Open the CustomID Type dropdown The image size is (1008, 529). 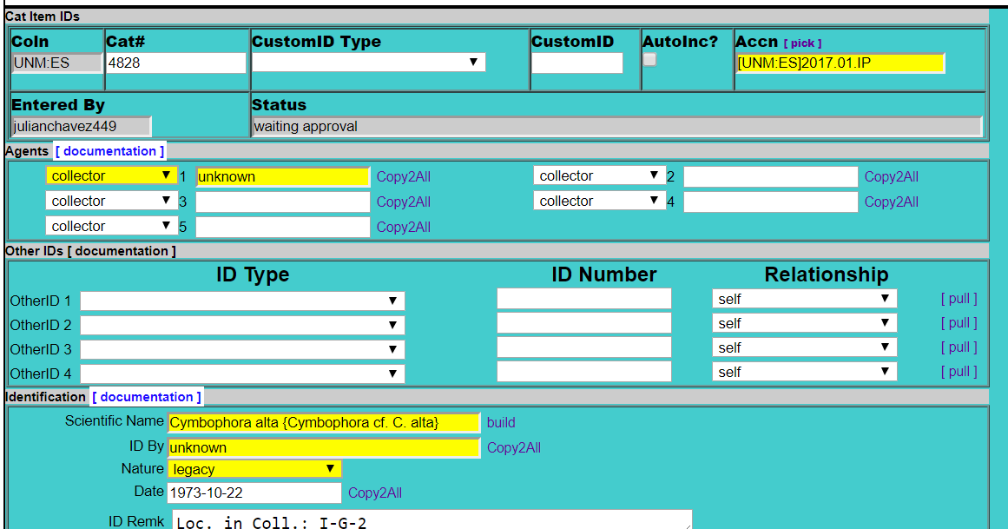point(368,63)
